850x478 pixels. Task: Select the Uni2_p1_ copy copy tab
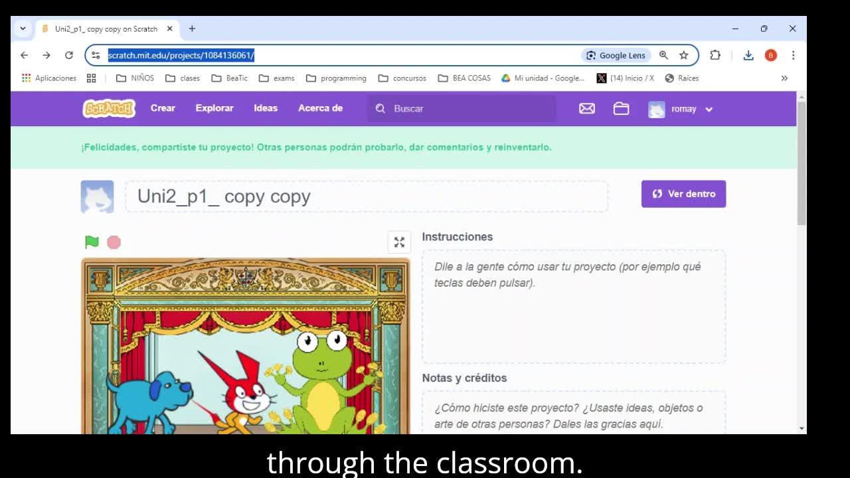[x=107, y=29]
